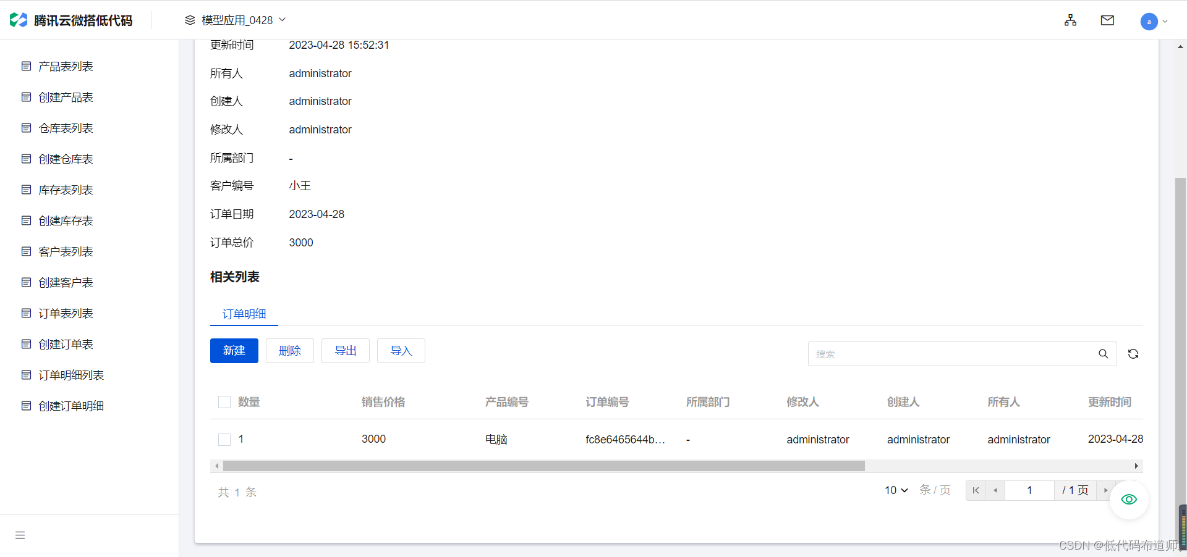This screenshot has width=1187, height=557.
Task: Click the 销售价格 column header
Action: click(383, 402)
